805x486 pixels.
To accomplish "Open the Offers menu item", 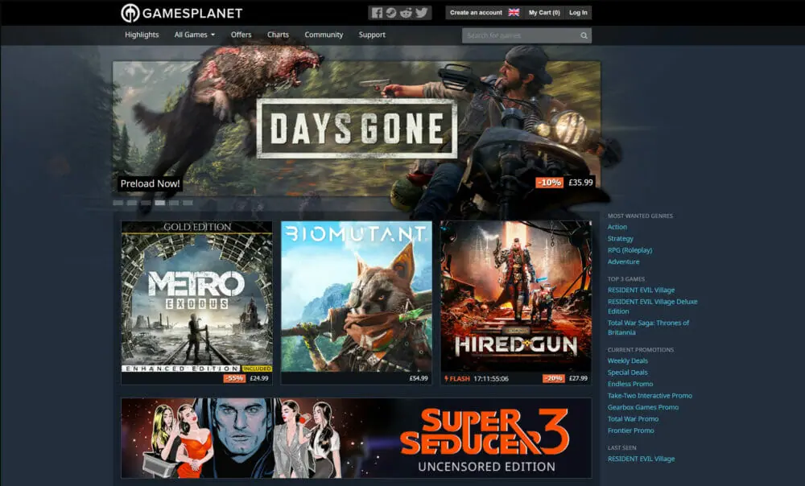I will tap(241, 35).
